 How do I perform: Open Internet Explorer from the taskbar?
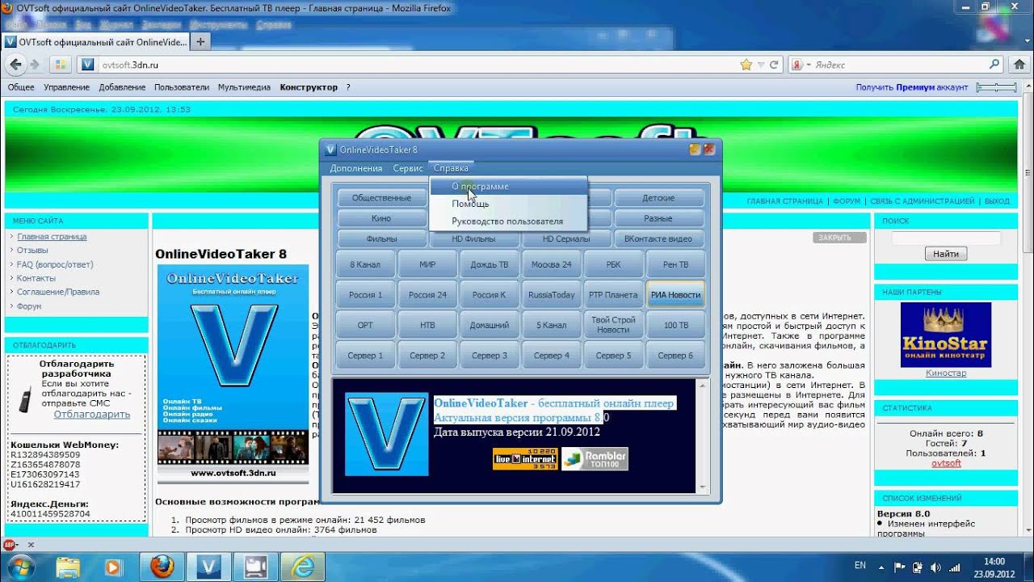click(x=303, y=566)
